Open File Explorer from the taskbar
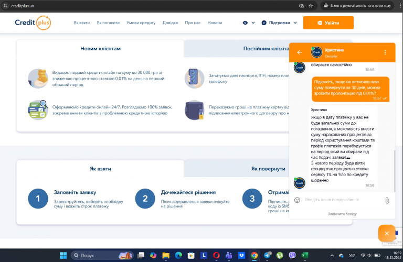 pyautogui.click(x=166, y=255)
